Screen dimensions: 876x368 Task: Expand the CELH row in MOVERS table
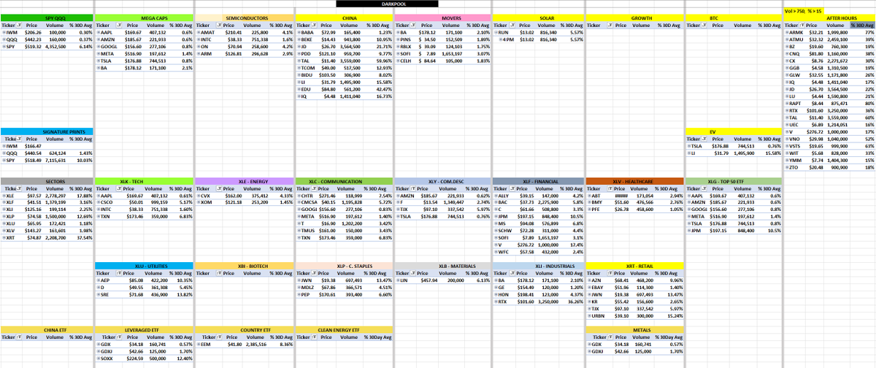point(396,61)
